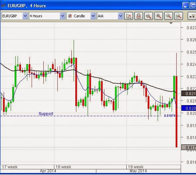Click the 'May 2014' month label
196x175 pixels.
pyautogui.click(x=138, y=171)
